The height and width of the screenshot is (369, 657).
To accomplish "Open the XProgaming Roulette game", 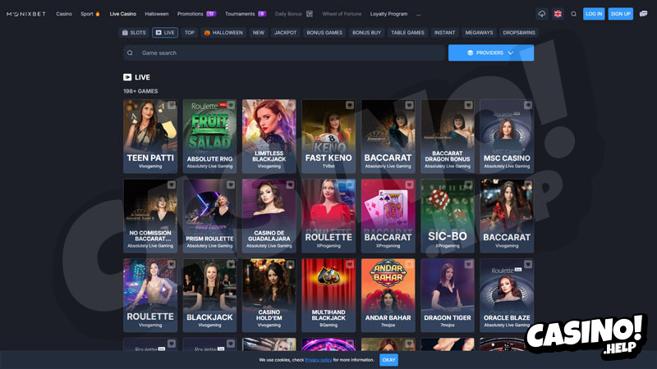I will click(x=328, y=216).
